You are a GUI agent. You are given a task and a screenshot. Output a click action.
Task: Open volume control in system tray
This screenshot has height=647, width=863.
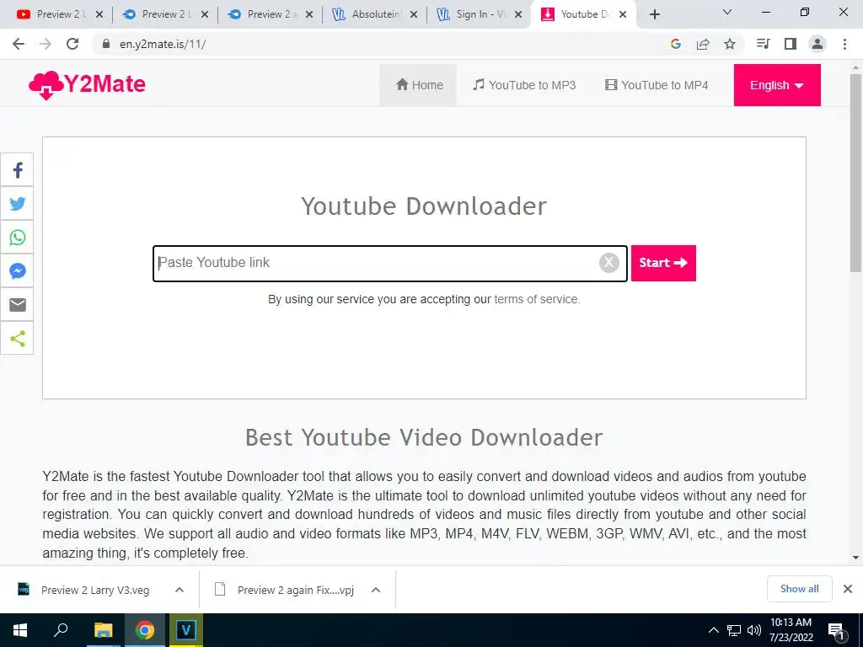click(754, 630)
